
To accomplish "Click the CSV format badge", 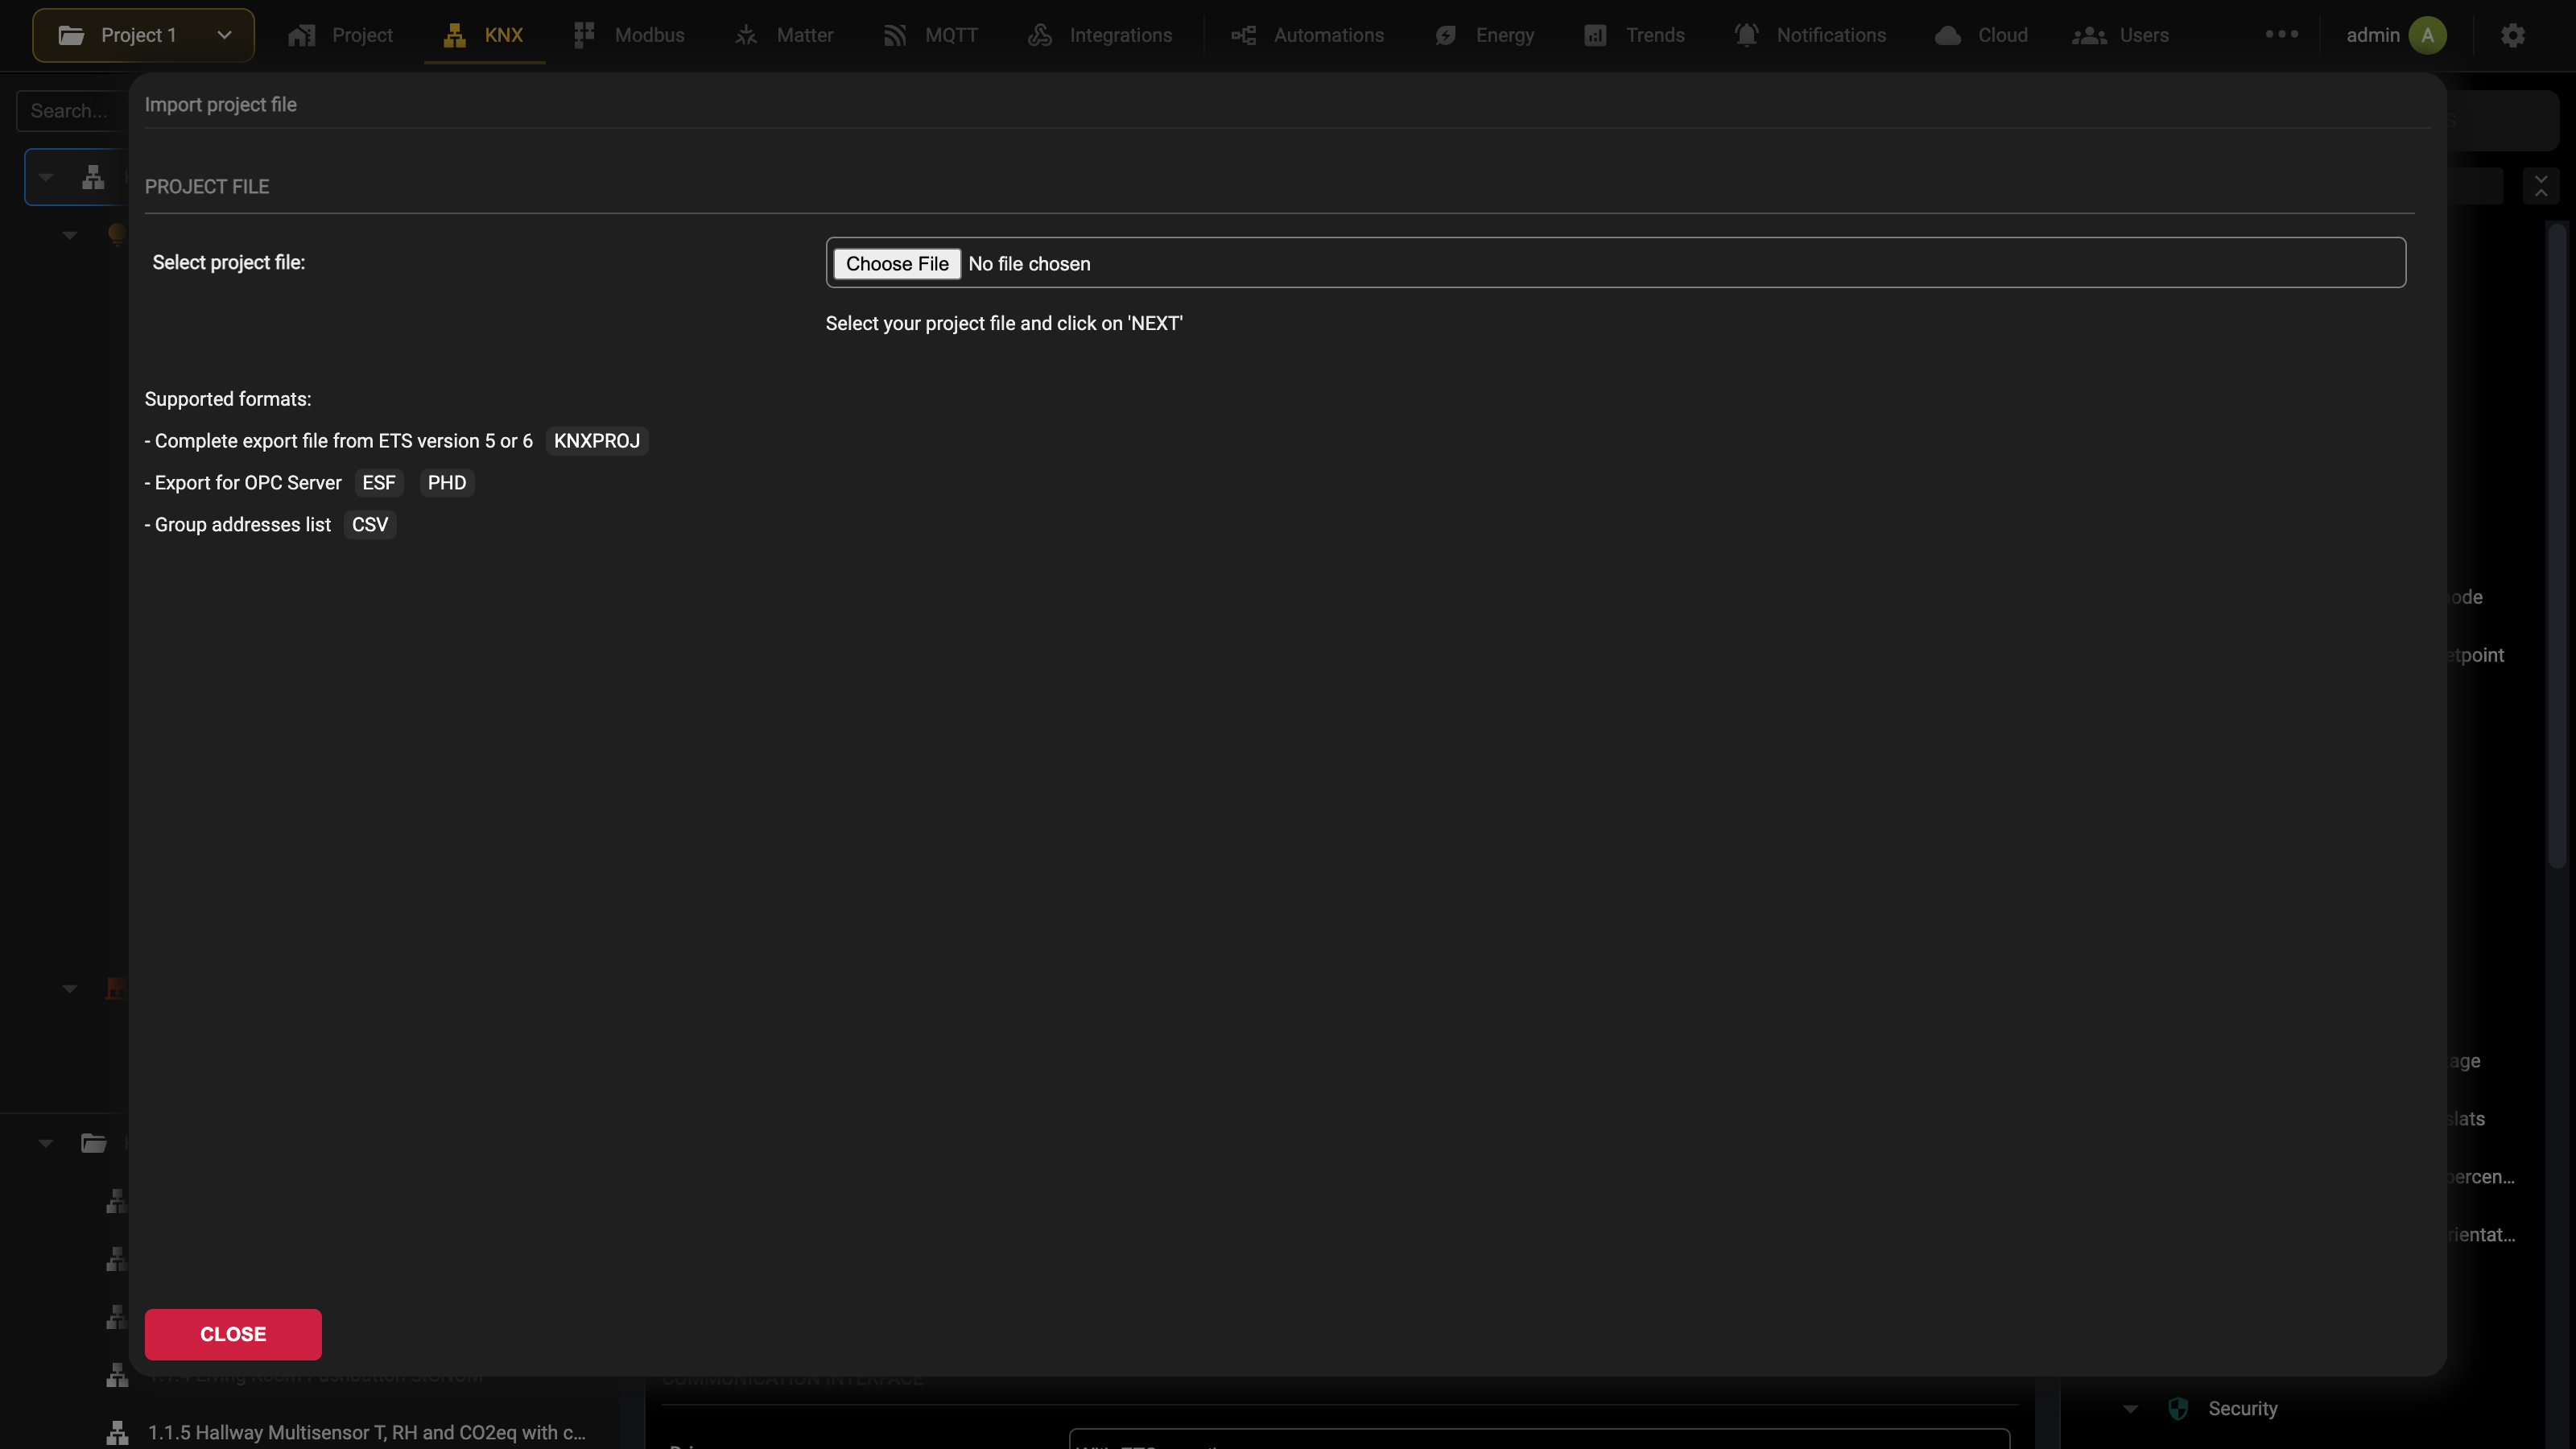I will coord(370,525).
